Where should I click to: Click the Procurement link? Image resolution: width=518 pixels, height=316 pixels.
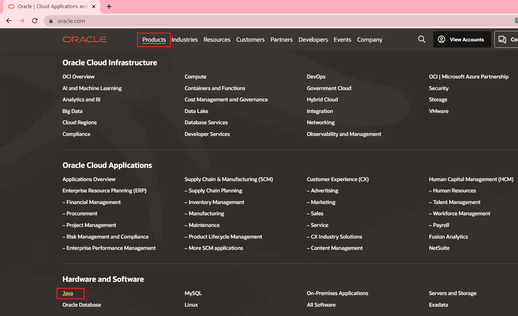tap(80, 213)
